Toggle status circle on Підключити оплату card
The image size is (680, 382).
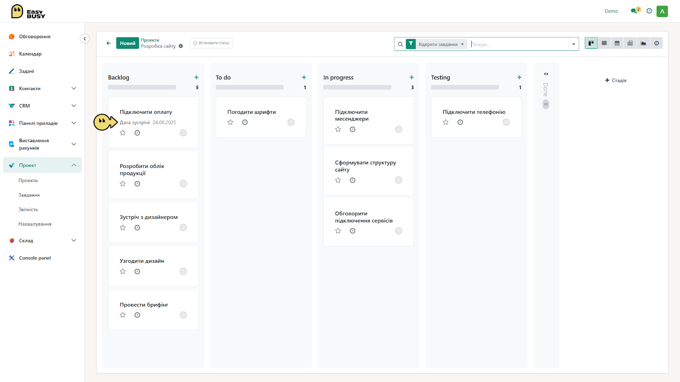point(183,133)
